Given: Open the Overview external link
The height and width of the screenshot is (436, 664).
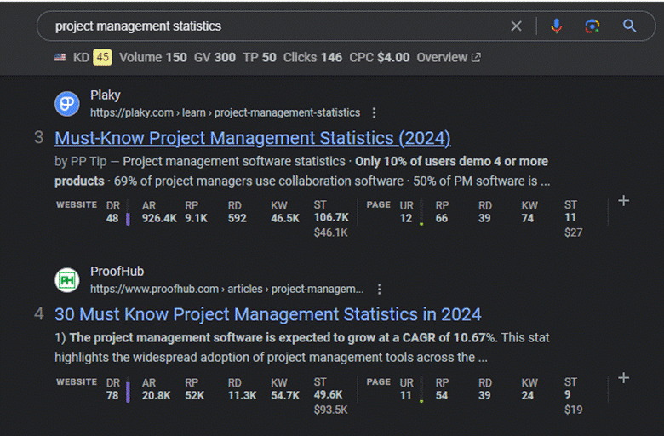Looking at the screenshot, I should coord(449,57).
